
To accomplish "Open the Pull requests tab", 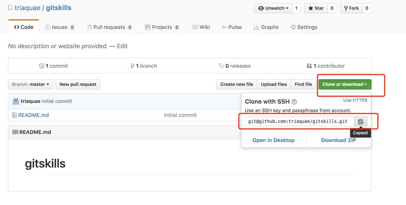I will tap(109, 27).
